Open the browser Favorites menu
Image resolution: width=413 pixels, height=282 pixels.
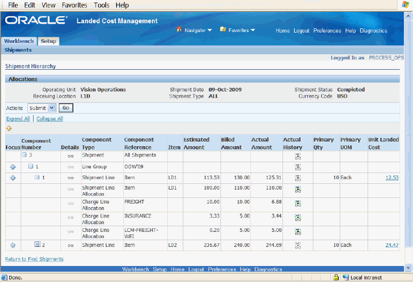(74, 5)
